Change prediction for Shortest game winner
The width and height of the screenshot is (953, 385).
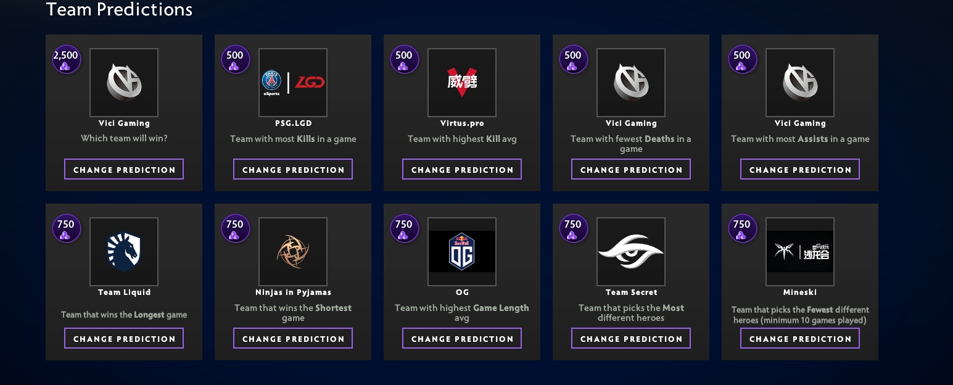coord(293,338)
